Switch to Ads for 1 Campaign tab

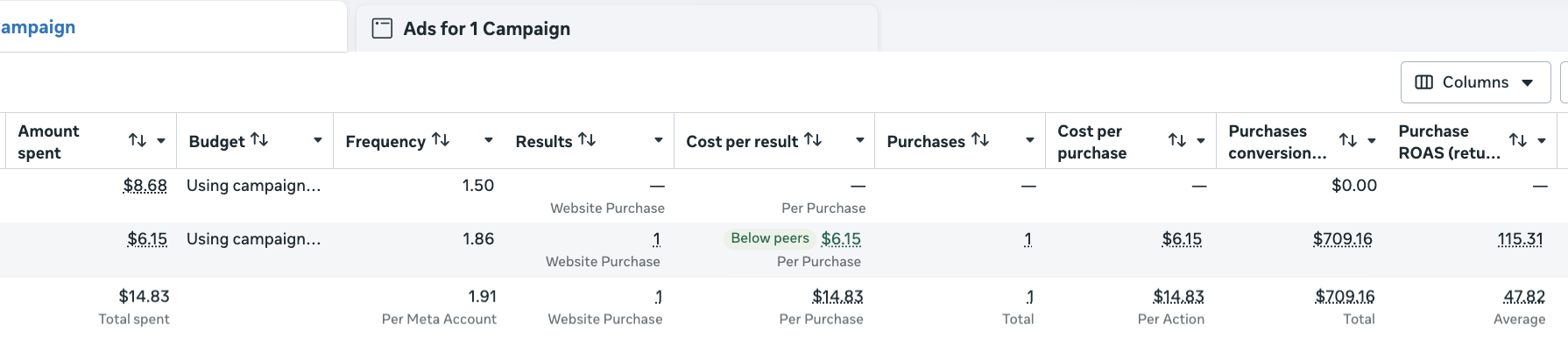[617, 28]
